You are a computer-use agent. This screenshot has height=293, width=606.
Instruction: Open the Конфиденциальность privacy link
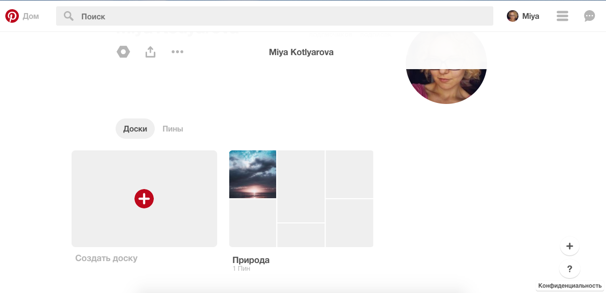[570, 286]
